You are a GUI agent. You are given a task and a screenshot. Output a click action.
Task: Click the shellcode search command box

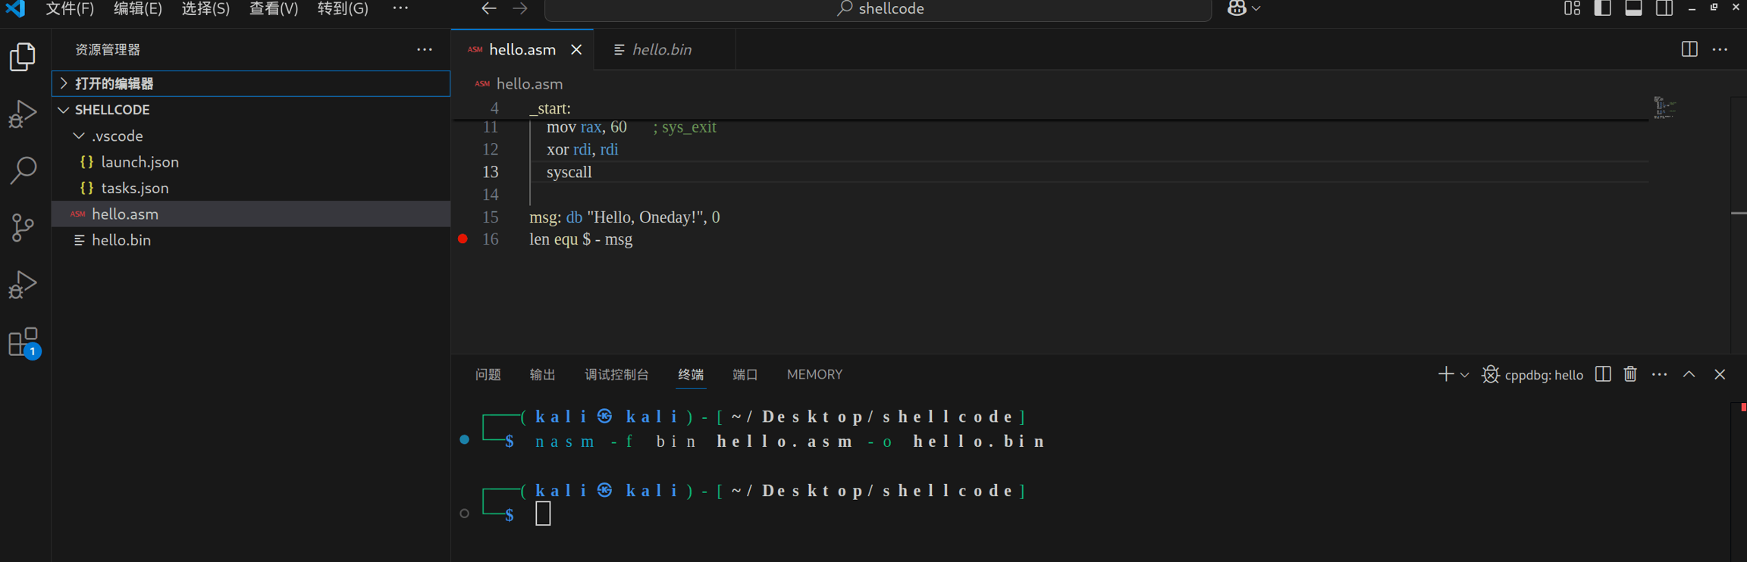tap(878, 9)
